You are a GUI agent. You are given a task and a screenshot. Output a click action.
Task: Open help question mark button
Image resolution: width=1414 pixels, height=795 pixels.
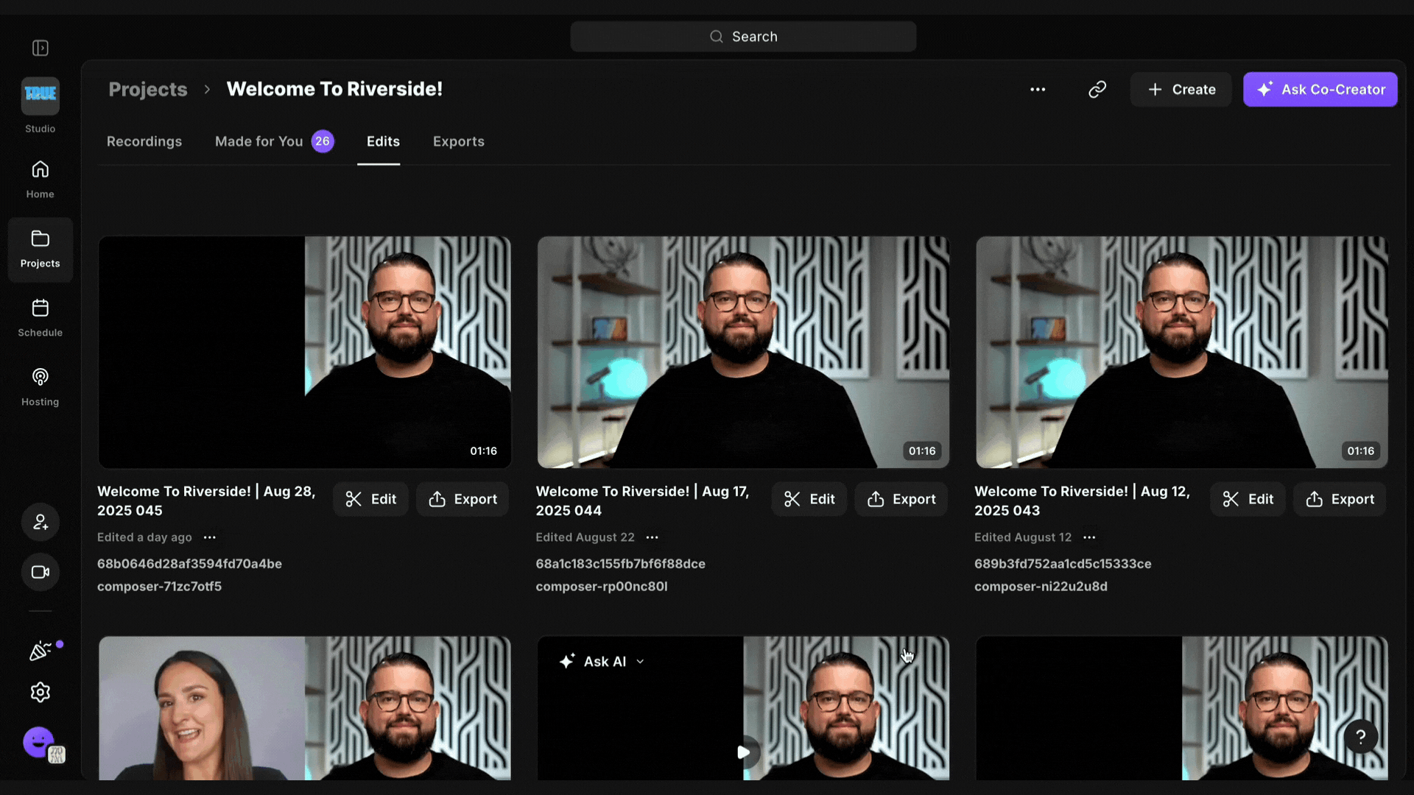(1361, 736)
